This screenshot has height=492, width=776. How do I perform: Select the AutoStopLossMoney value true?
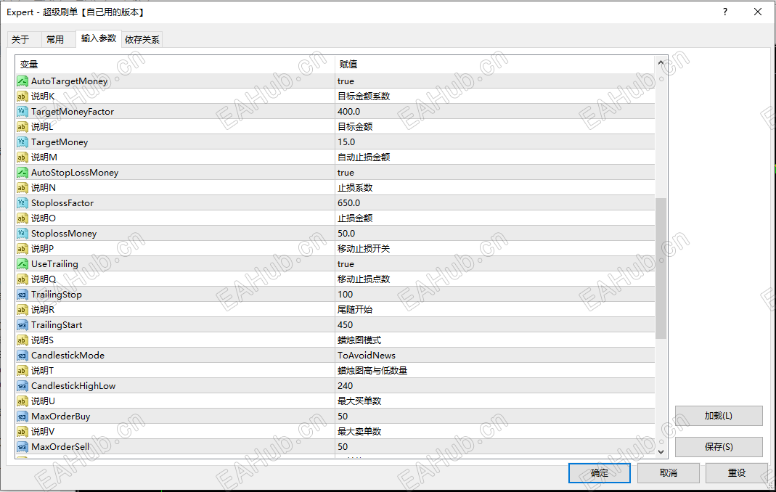pos(495,173)
